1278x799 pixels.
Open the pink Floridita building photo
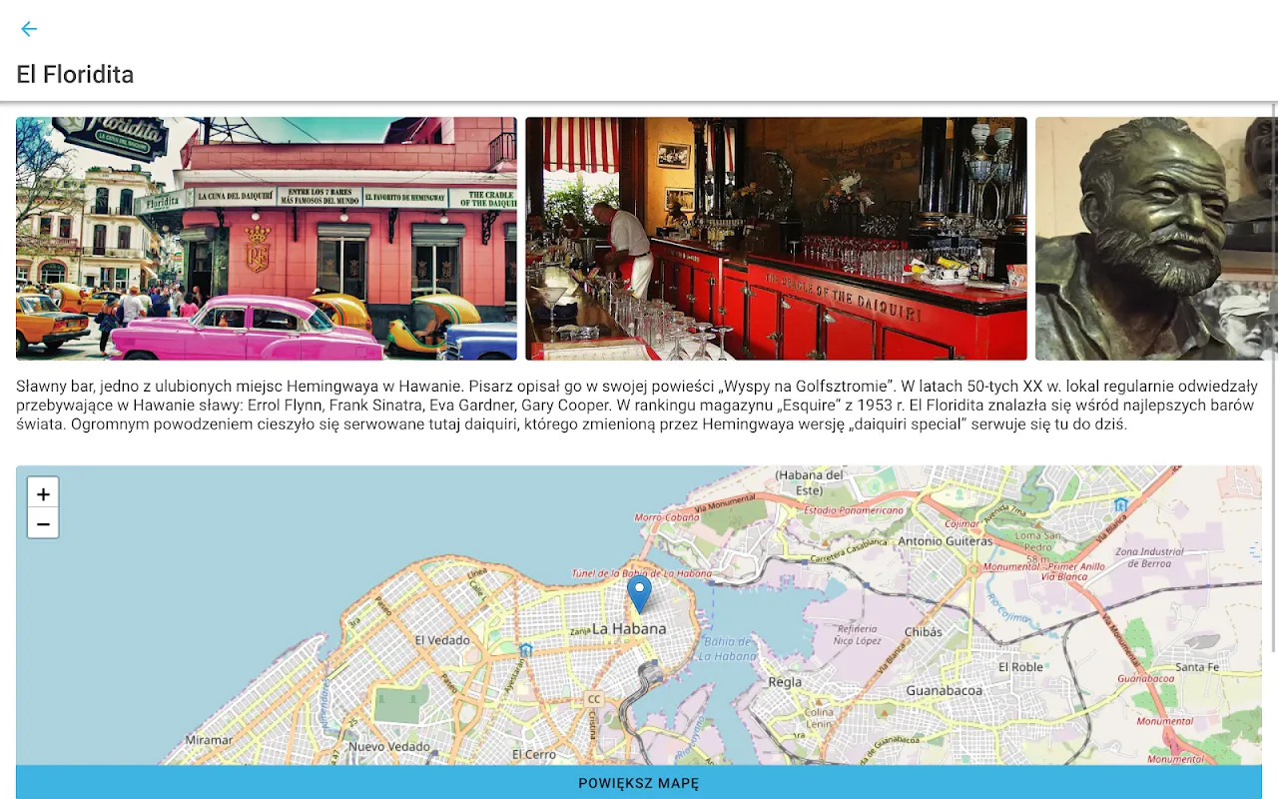click(267, 239)
